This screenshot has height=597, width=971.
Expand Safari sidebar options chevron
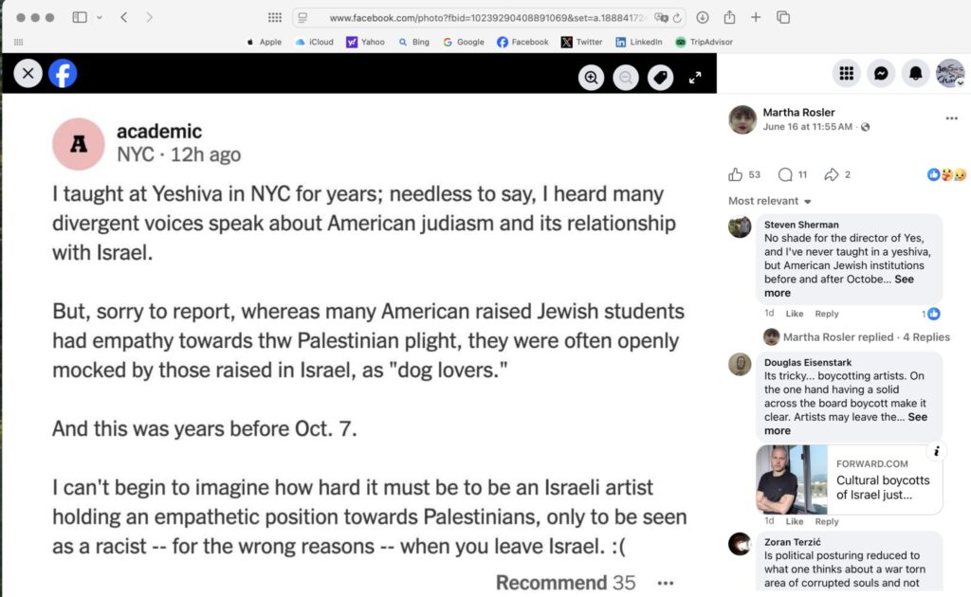pos(99,17)
